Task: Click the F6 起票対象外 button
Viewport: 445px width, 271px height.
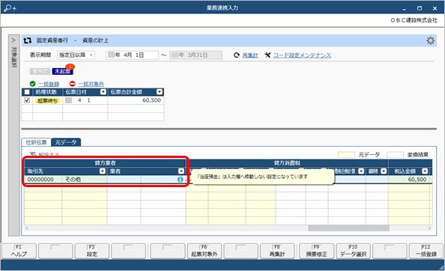Action: pyautogui.click(x=205, y=251)
